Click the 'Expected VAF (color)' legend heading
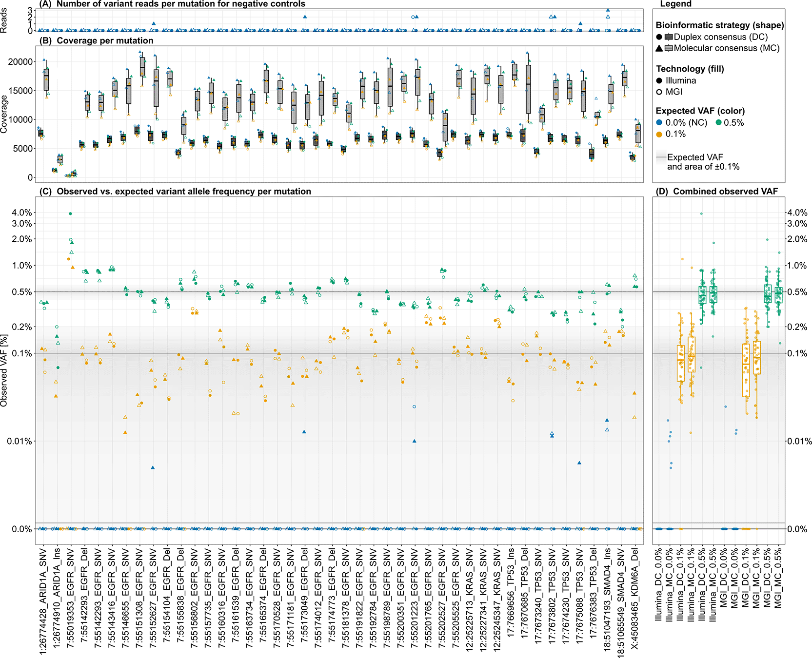The height and width of the screenshot is (658, 812). point(700,111)
